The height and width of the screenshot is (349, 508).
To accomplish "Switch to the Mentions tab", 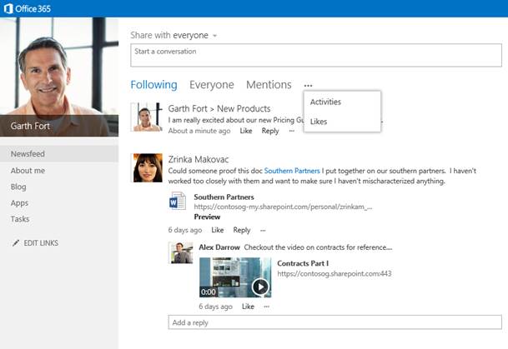I will tap(269, 85).
